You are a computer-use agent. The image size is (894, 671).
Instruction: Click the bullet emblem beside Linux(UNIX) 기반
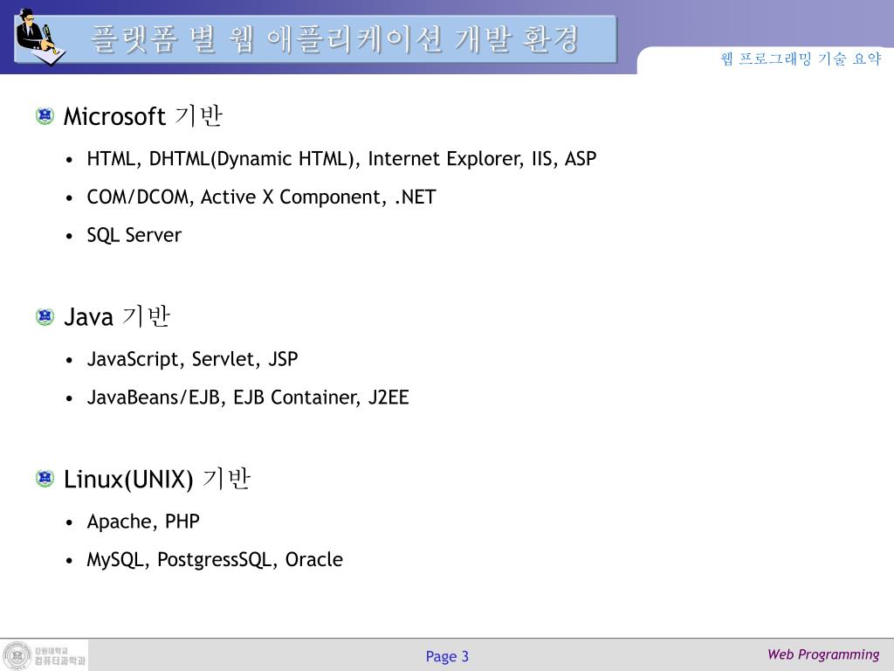pos(45,478)
